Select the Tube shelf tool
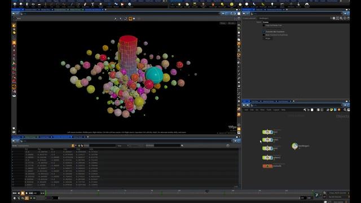This screenshot has width=361, height=203. (27, 5)
